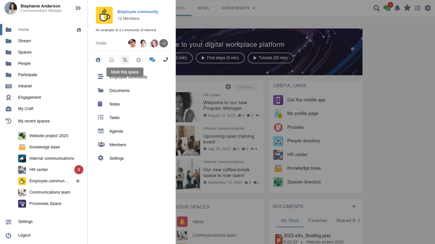The height and width of the screenshot is (244, 435).
Task: Click the SEE ALL news link
Action: (x=246, y=87)
